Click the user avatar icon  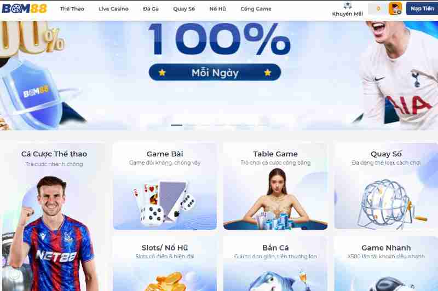(x=395, y=9)
